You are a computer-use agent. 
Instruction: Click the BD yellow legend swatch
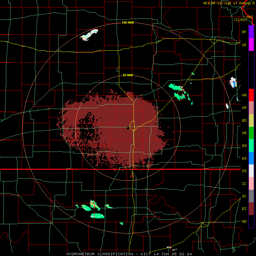click(x=251, y=120)
